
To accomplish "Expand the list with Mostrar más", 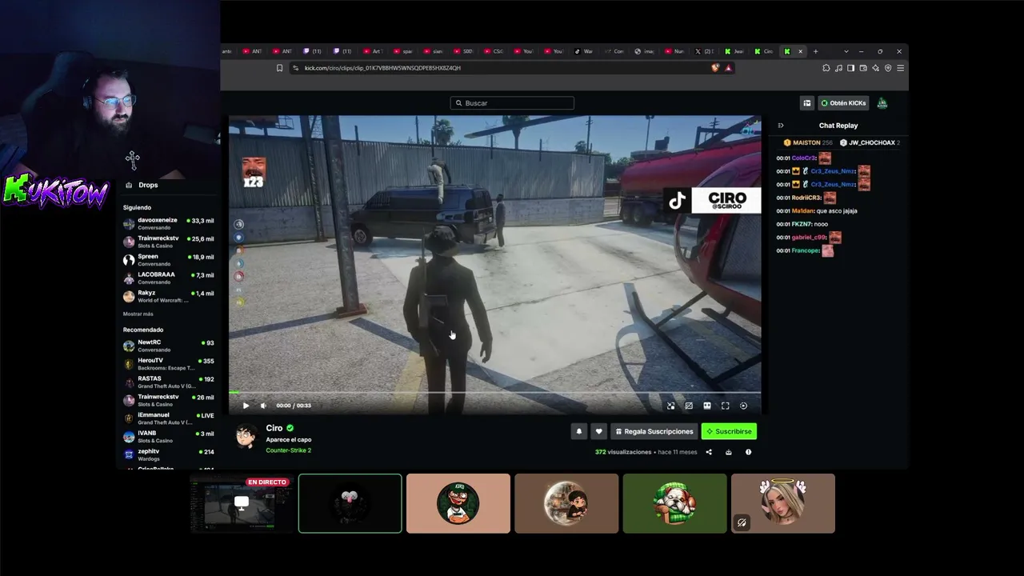I will click(x=138, y=314).
